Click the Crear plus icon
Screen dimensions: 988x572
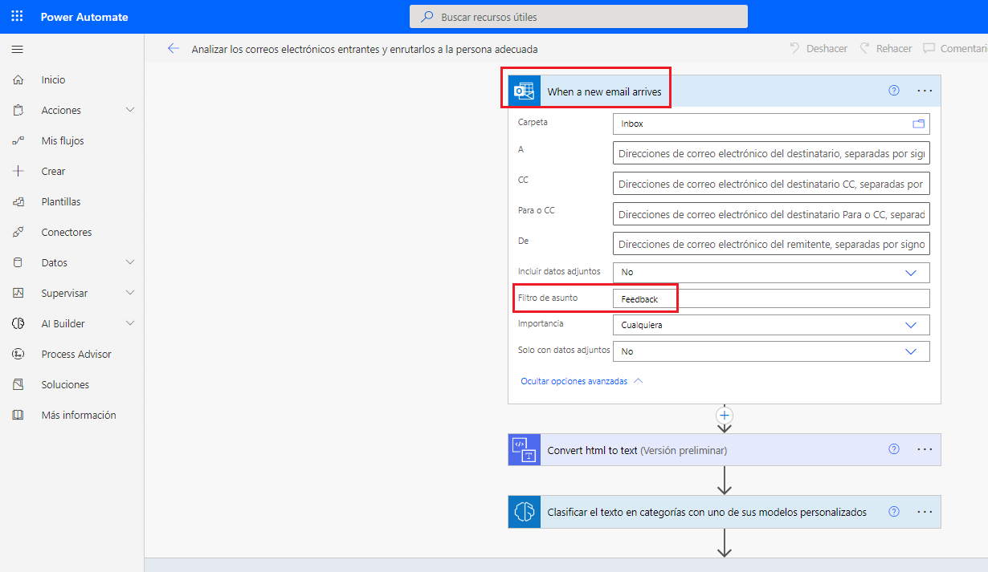(x=18, y=172)
